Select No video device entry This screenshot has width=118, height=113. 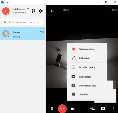[87, 67]
